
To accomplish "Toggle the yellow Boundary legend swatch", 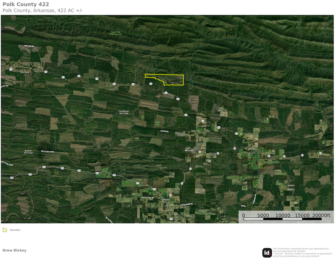I will pyautogui.click(x=5, y=230).
